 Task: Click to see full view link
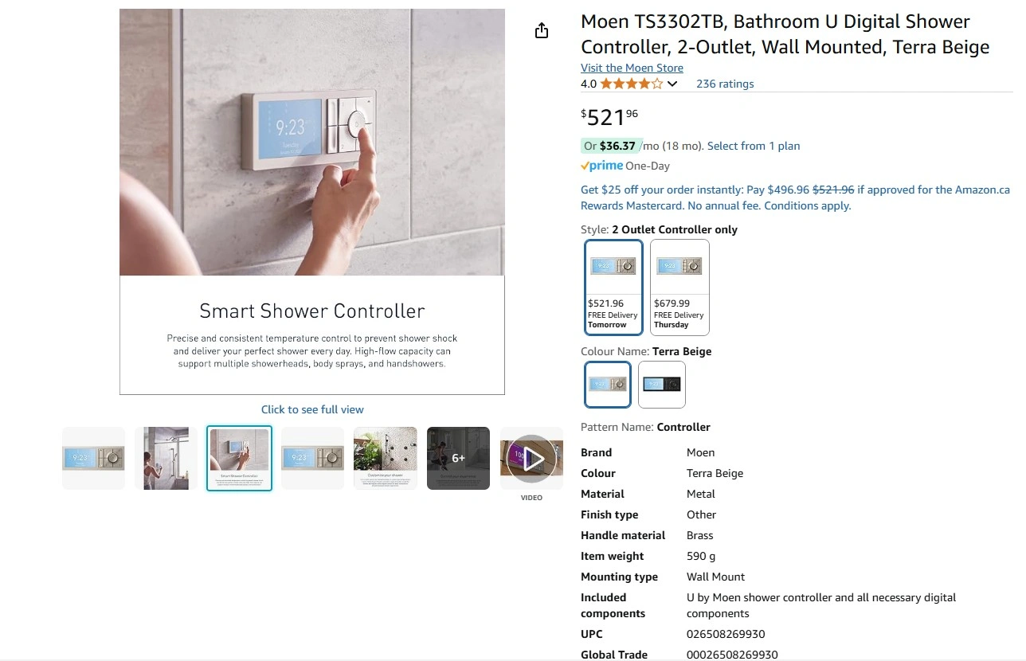coord(312,409)
